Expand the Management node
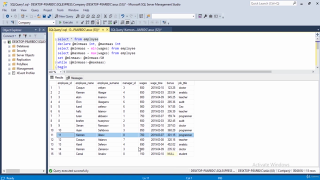320x180 pixels. point(9,69)
